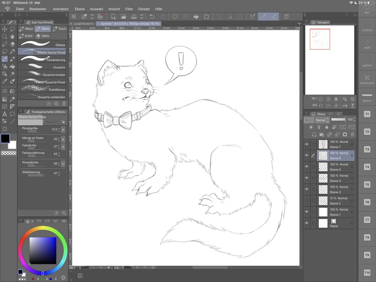Click the Undo arrow in command bar
The image size is (376, 282).
(152, 17)
